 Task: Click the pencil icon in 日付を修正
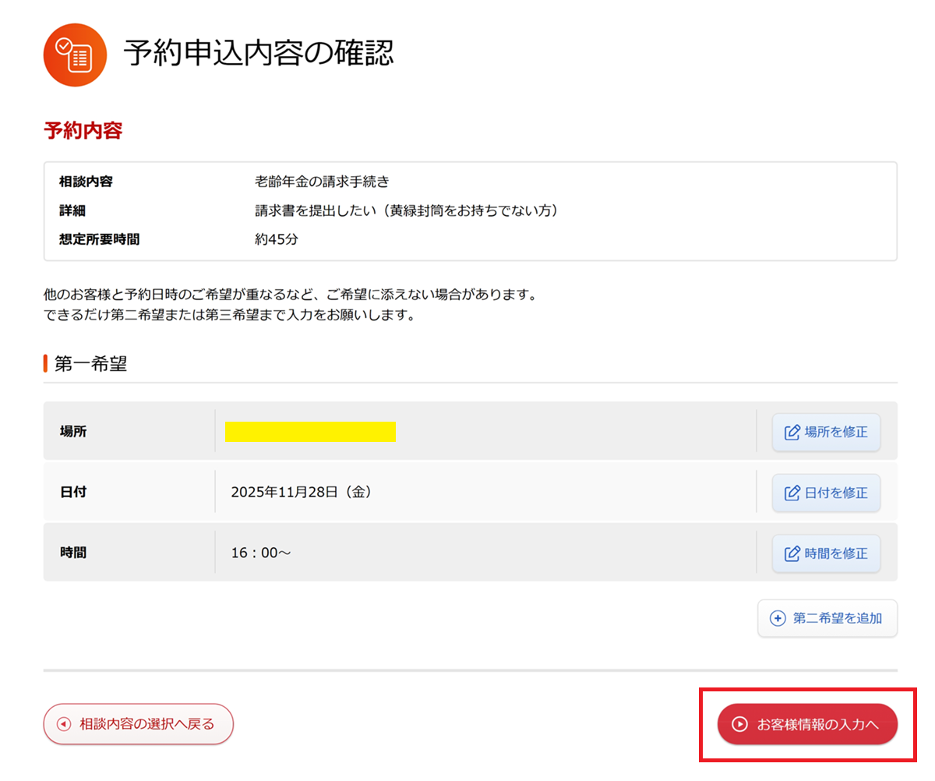click(792, 493)
